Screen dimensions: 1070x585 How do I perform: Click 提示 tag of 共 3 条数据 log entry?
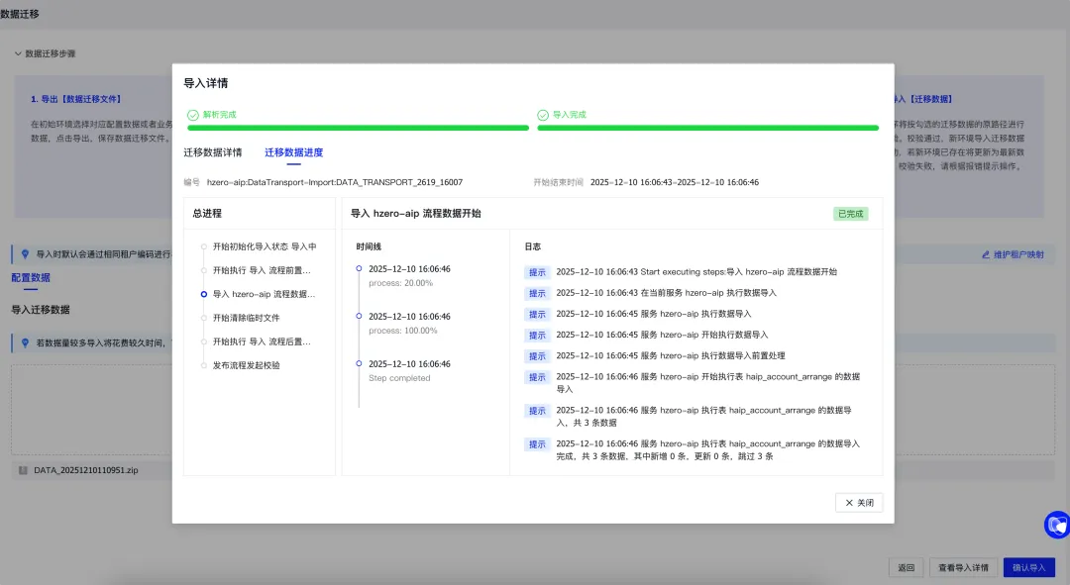point(537,411)
